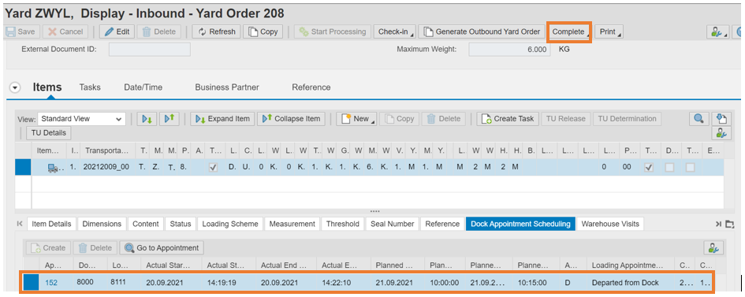
Task: Toggle the first checked checkbox in the item row
Action: (214, 168)
